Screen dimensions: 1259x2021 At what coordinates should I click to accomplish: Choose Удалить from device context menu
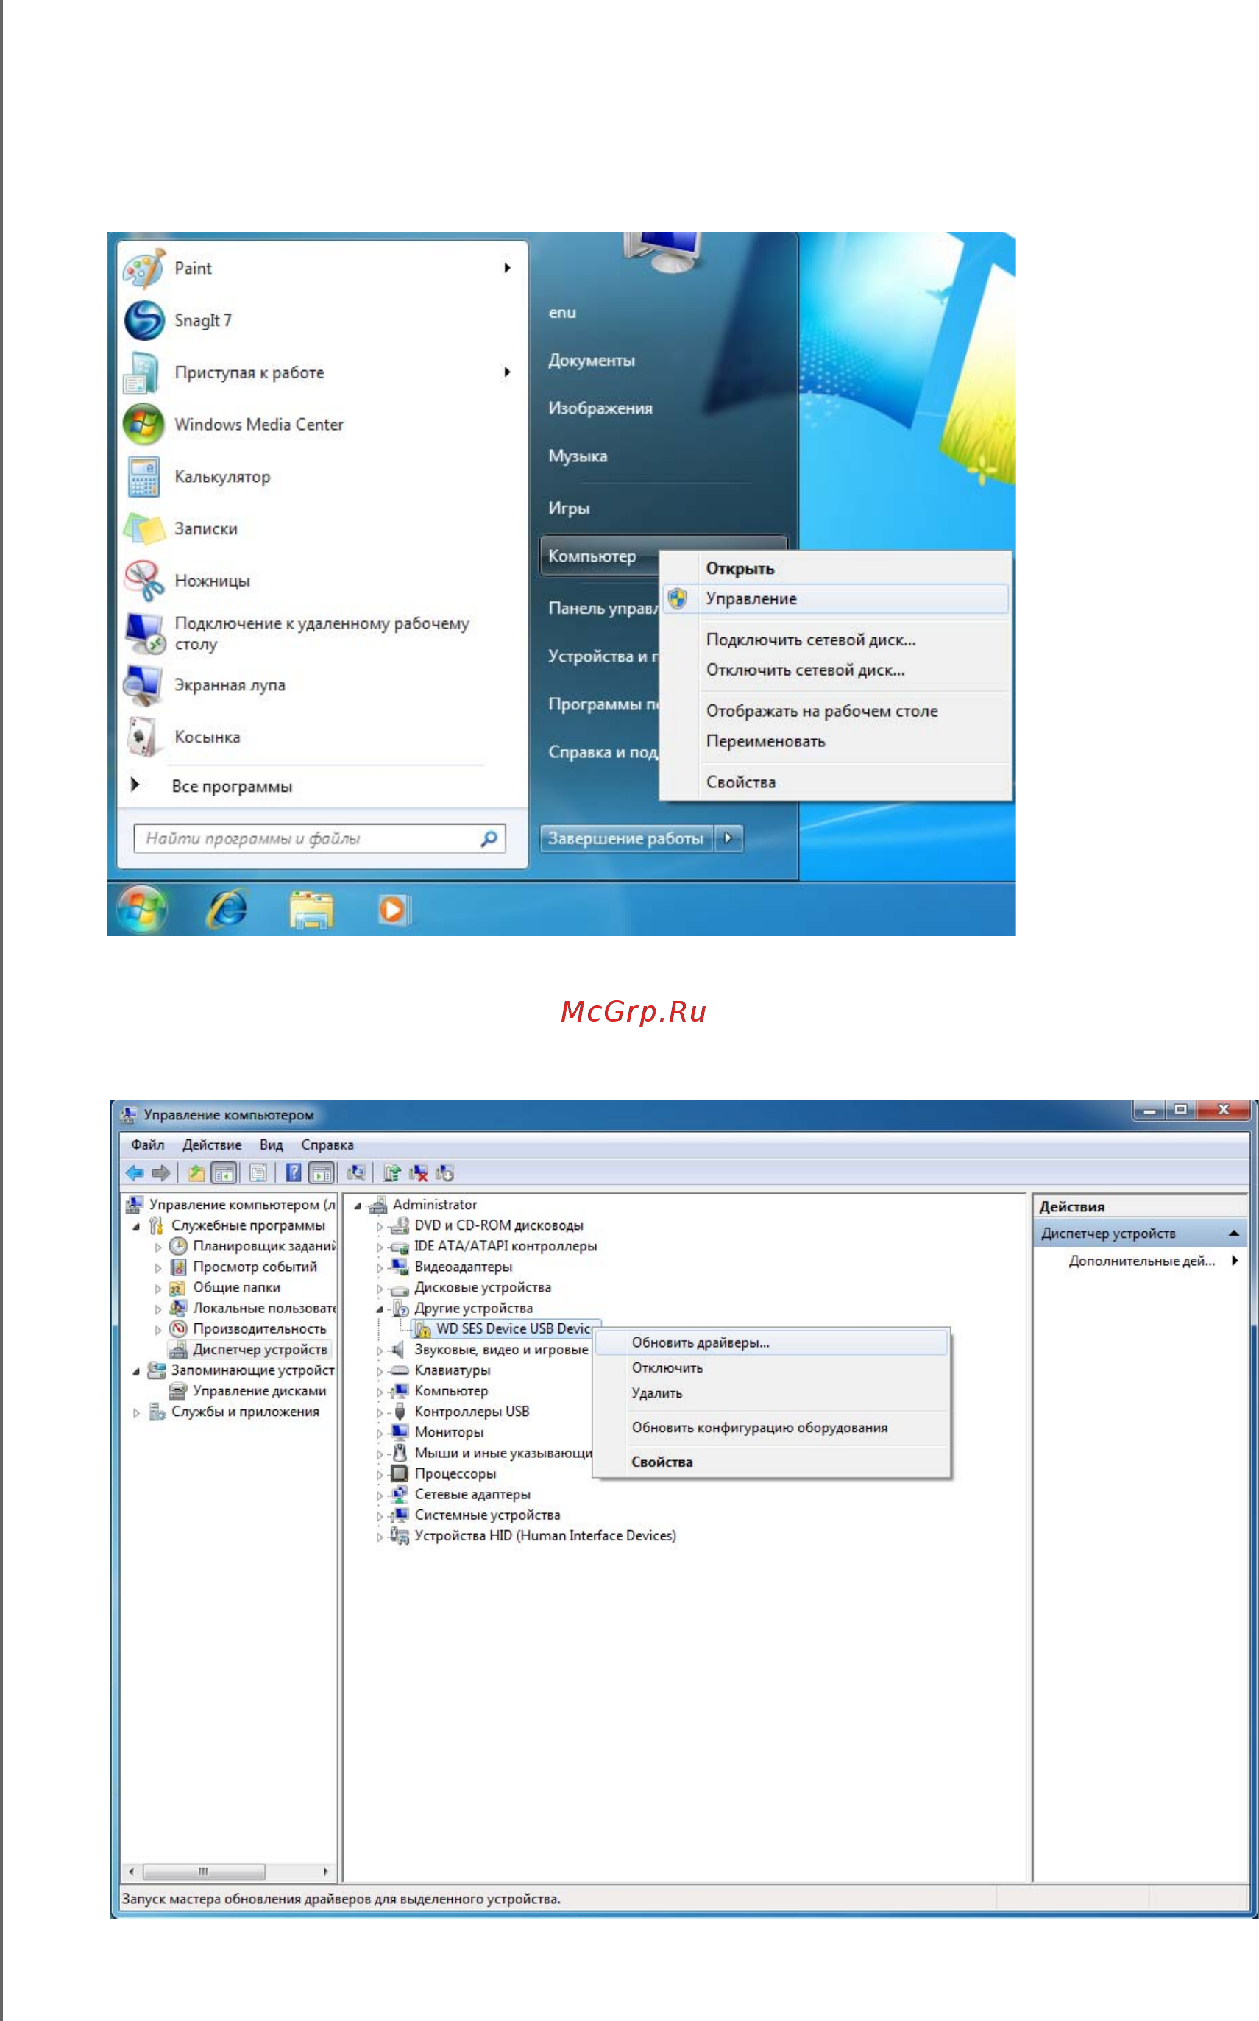coord(772,1392)
